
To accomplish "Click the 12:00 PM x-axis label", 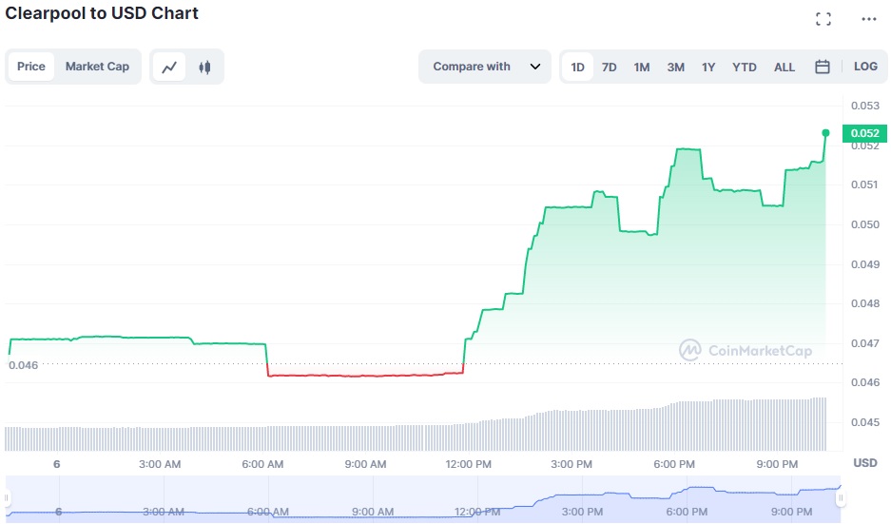I will pyautogui.click(x=468, y=464).
